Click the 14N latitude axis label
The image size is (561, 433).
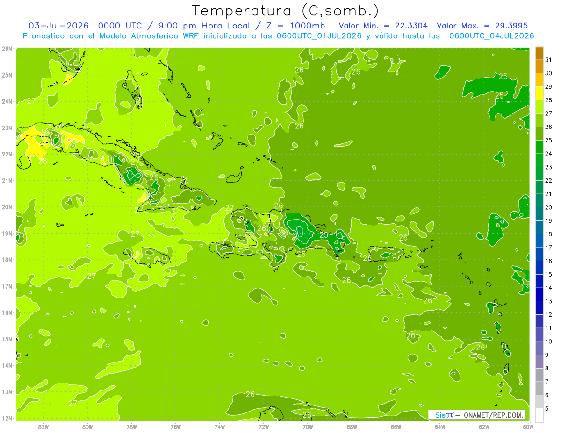point(7,365)
